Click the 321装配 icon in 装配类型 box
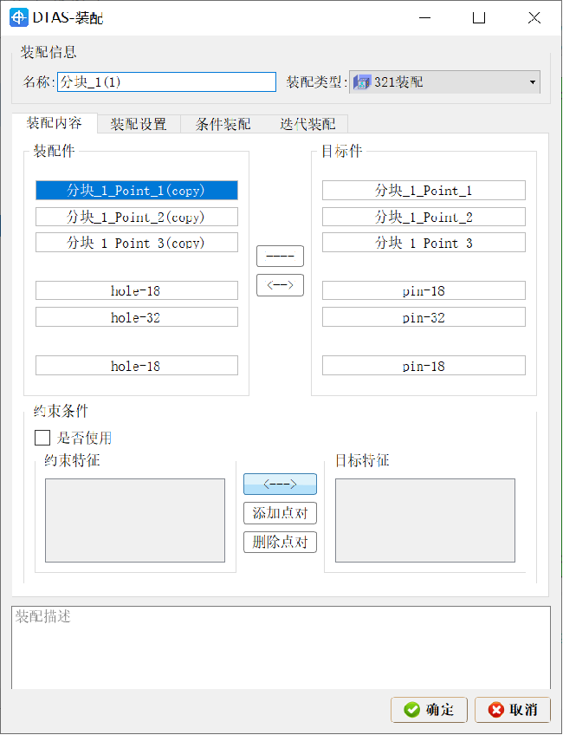 362,81
